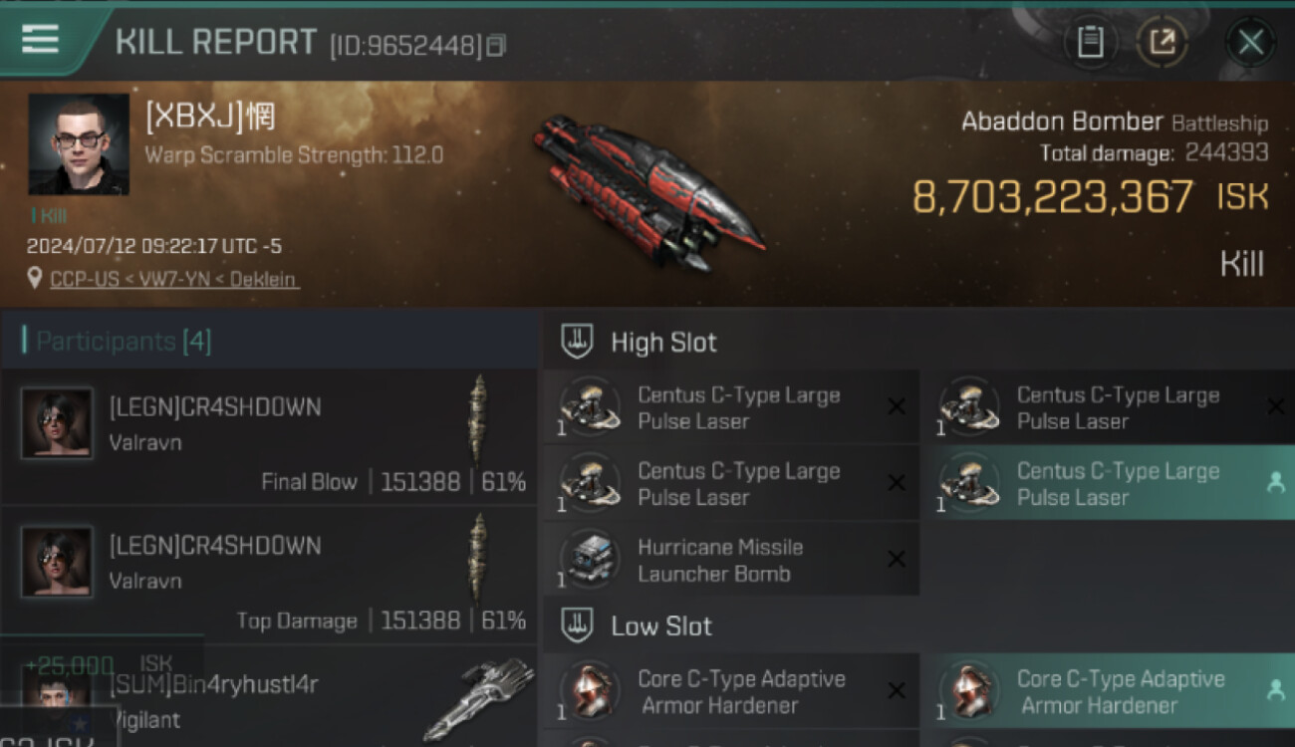1295x747 pixels.
Task: Toggle the highlighted Centus Pulse Laser person marker
Action: pos(1274,483)
